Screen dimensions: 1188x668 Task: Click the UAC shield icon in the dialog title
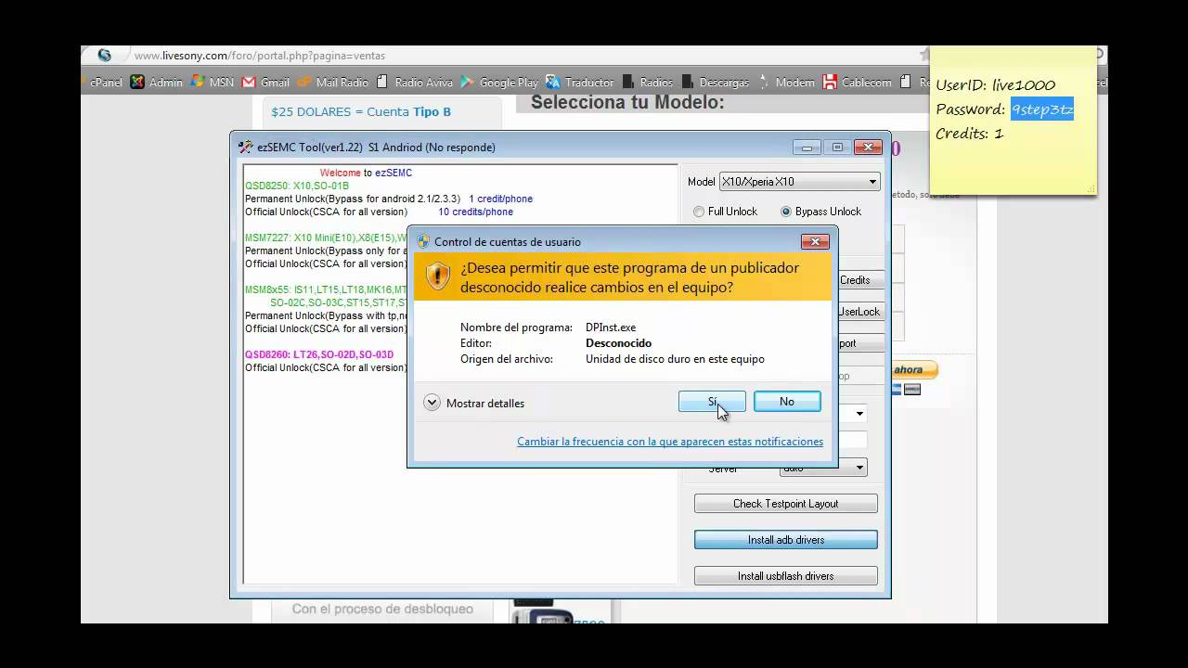click(x=423, y=241)
